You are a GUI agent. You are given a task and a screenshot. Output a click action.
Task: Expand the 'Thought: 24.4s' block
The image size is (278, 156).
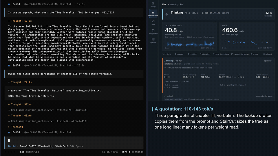pyautogui.click(x=20, y=82)
